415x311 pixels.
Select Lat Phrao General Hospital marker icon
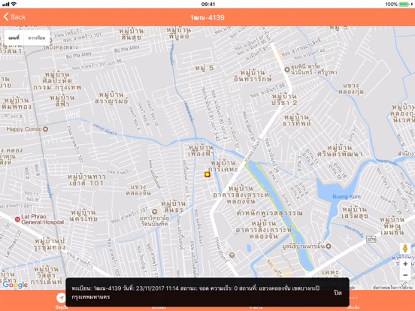click(x=17, y=219)
